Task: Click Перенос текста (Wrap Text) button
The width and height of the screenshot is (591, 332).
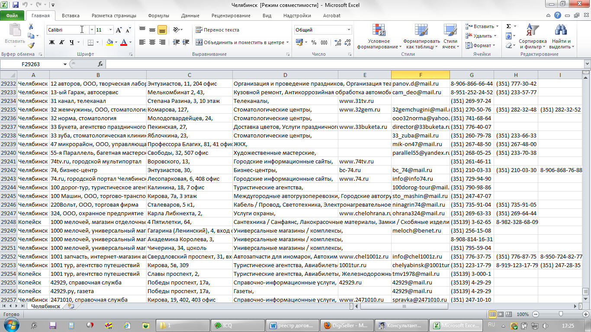Action: [x=217, y=30]
